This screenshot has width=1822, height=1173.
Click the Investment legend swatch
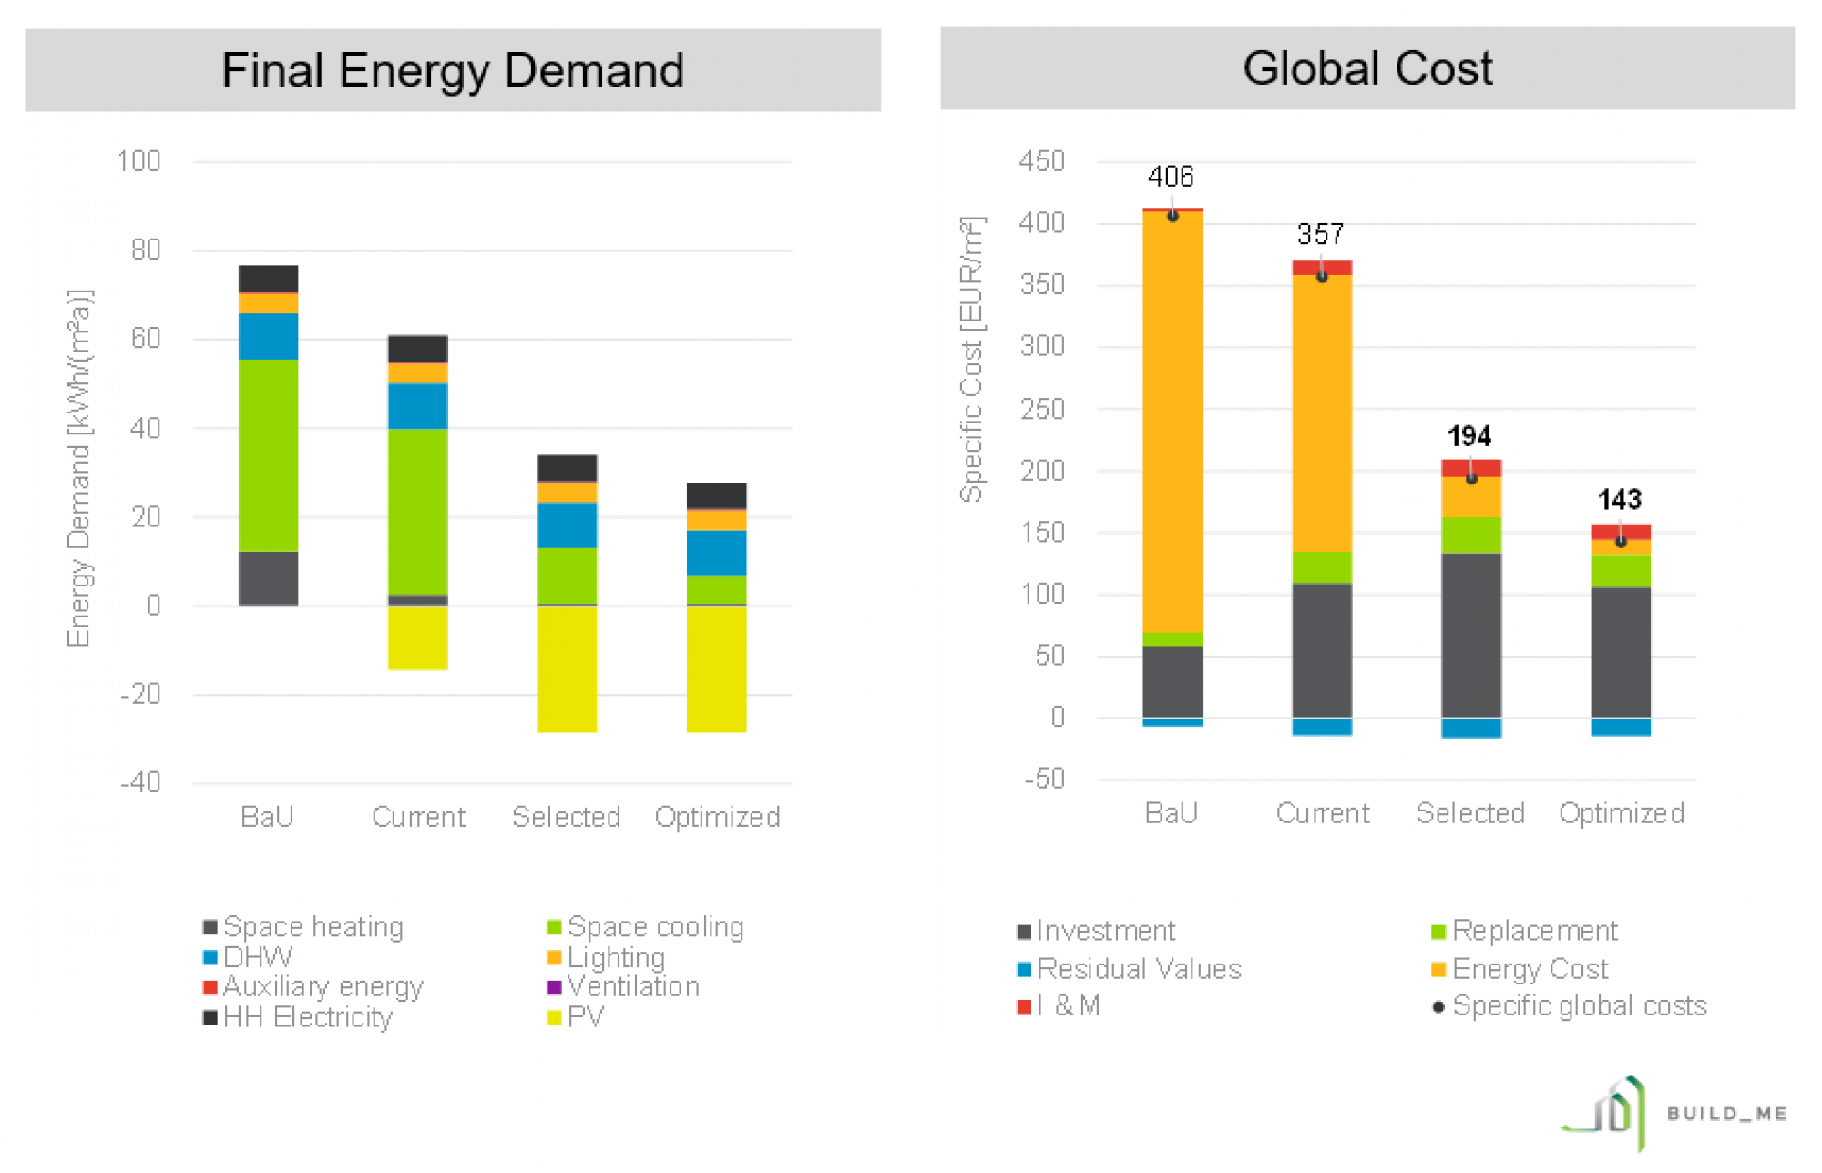pyautogui.click(x=1024, y=932)
